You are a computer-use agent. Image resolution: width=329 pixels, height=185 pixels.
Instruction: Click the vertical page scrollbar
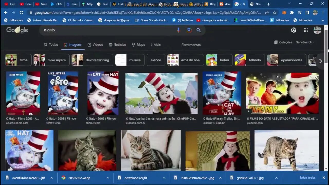point(326,46)
